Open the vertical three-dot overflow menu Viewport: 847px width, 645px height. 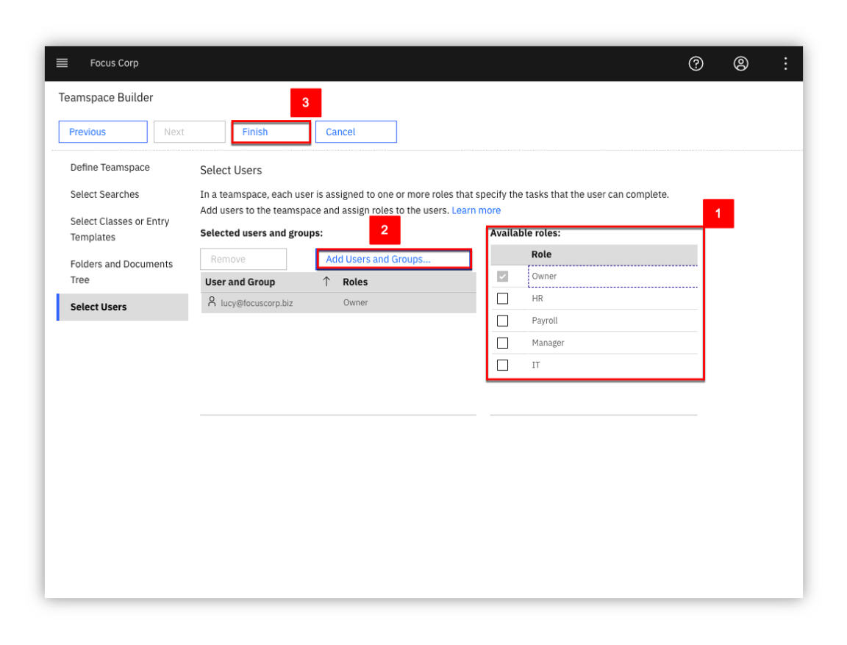coord(785,64)
